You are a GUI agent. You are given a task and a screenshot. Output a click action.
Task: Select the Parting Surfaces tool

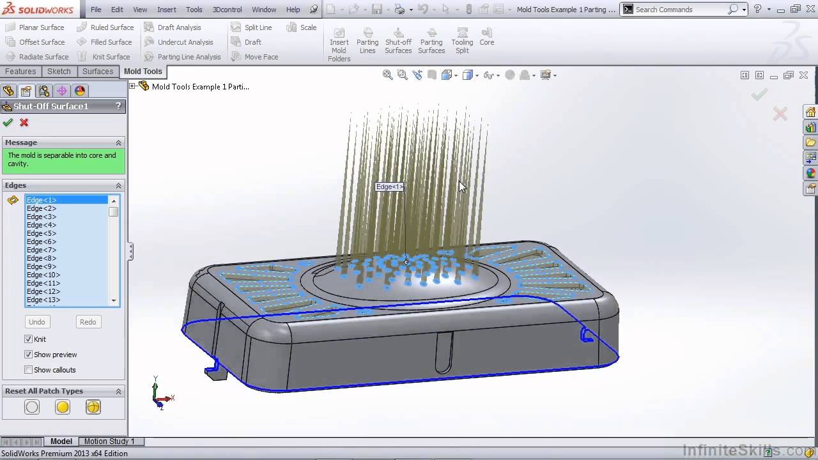[431, 41]
